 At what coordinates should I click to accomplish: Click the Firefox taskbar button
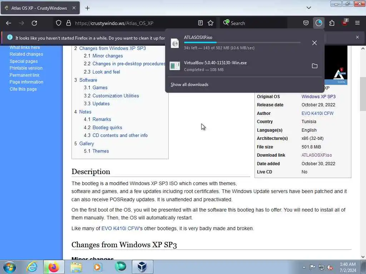tap(54, 267)
